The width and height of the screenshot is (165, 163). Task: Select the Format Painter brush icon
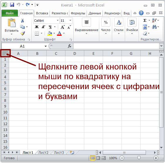23,33
